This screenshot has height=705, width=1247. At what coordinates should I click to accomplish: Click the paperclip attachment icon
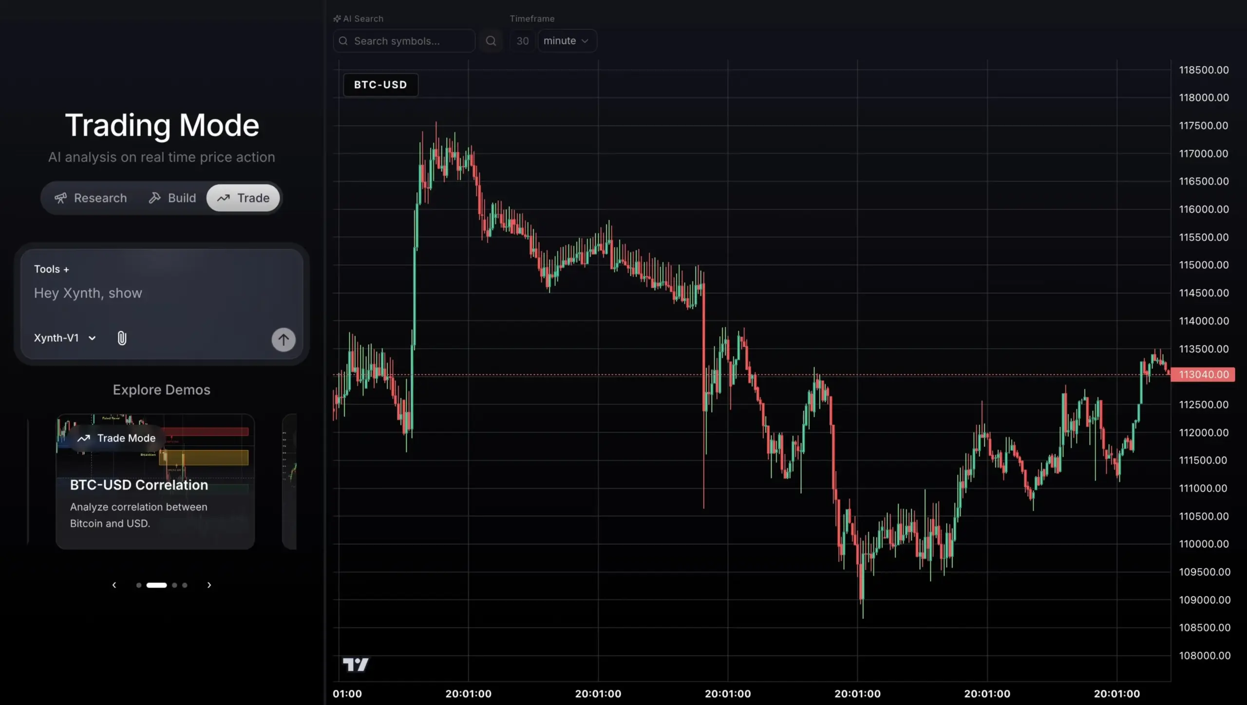tap(122, 338)
